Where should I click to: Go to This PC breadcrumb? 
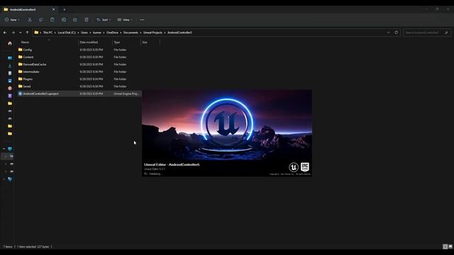click(48, 33)
